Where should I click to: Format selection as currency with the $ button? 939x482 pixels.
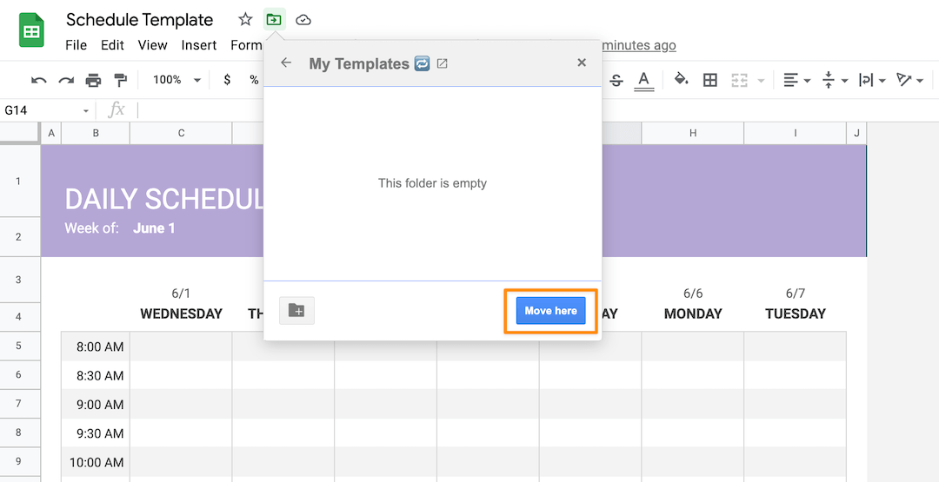[227, 80]
